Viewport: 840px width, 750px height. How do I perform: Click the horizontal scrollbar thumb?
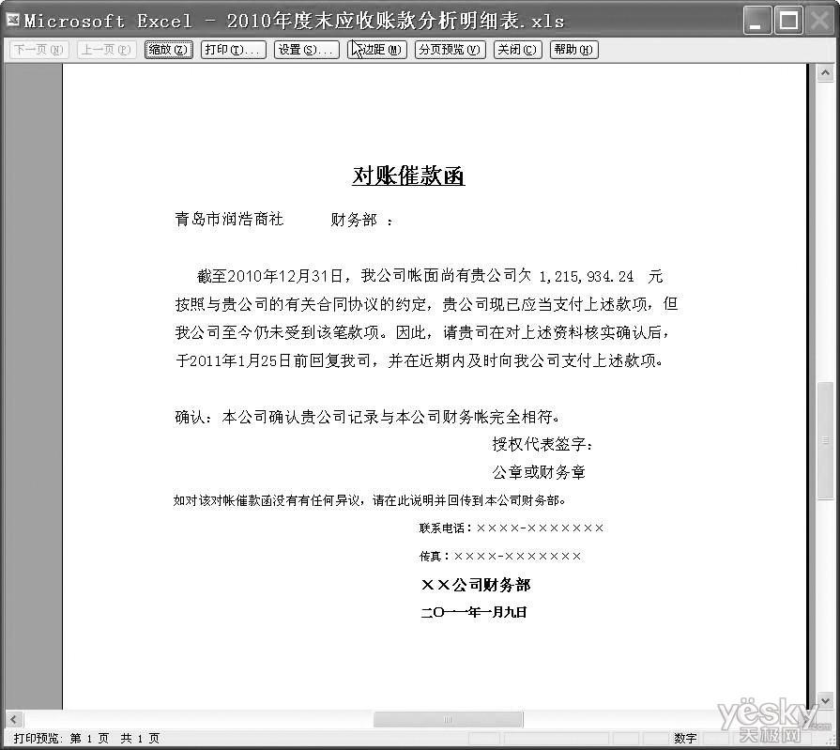pos(448,719)
